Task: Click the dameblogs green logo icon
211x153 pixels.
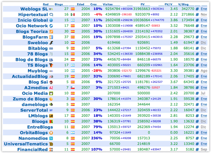Action: (51, 105)
